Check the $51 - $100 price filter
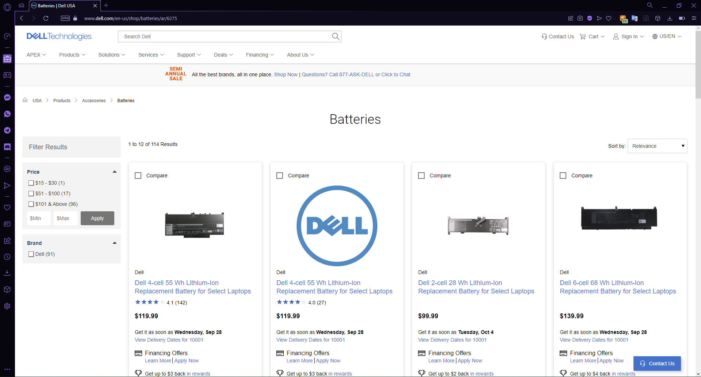 tap(31, 193)
